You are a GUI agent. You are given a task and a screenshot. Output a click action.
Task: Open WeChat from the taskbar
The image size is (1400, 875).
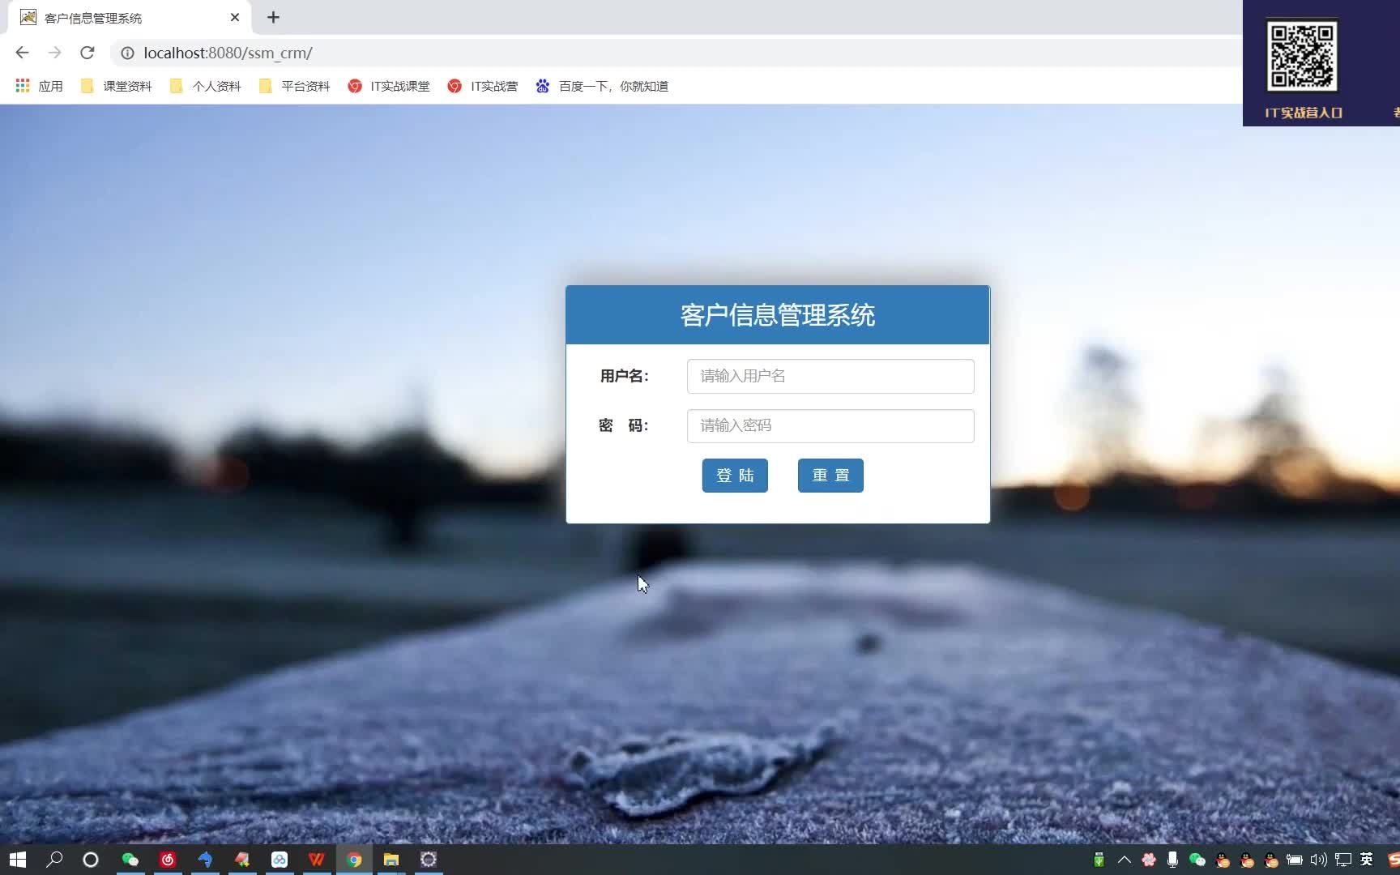pos(130,860)
